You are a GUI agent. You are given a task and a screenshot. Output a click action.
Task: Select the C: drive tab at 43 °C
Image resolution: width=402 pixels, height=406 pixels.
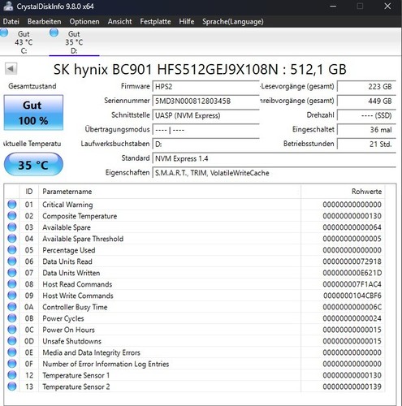coord(24,42)
